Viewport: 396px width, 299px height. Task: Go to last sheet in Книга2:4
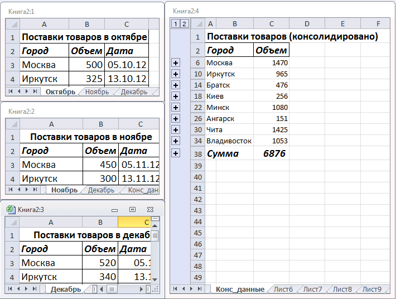pyautogui.click(x=200, y=288)
